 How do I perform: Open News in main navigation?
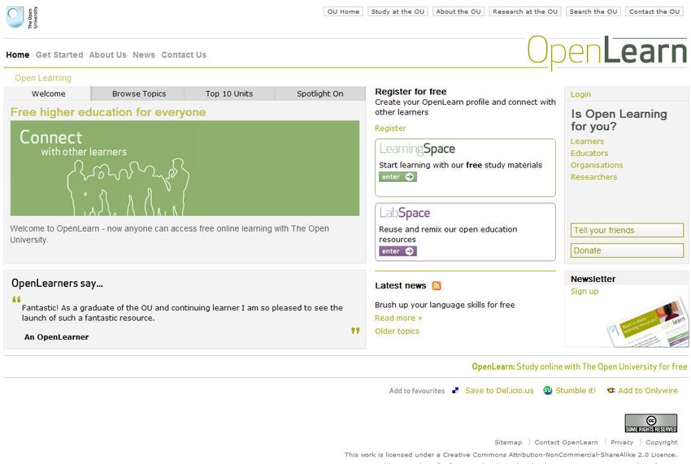pos(144,54)
